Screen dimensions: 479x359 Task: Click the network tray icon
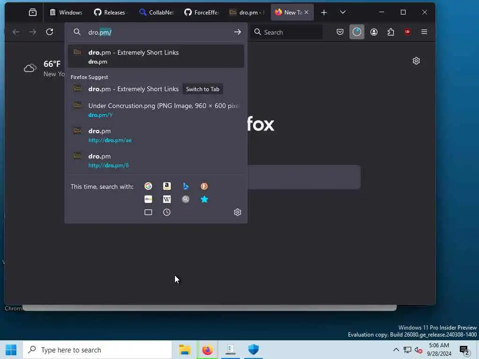pos(407,350)
